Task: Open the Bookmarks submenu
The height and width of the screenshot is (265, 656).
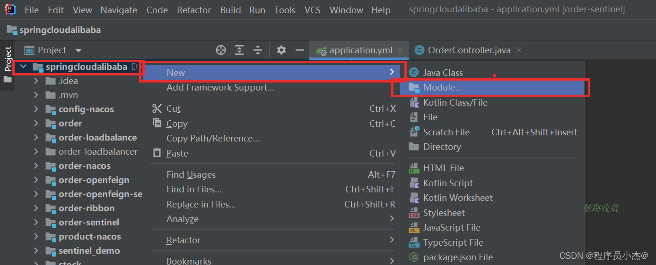Action: click(x=272, y=260)
